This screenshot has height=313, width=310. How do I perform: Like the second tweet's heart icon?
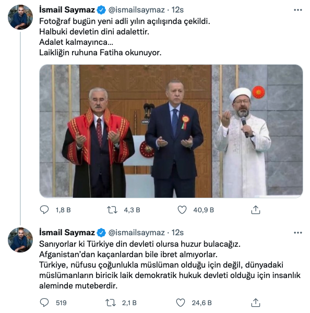click(181, 303)
